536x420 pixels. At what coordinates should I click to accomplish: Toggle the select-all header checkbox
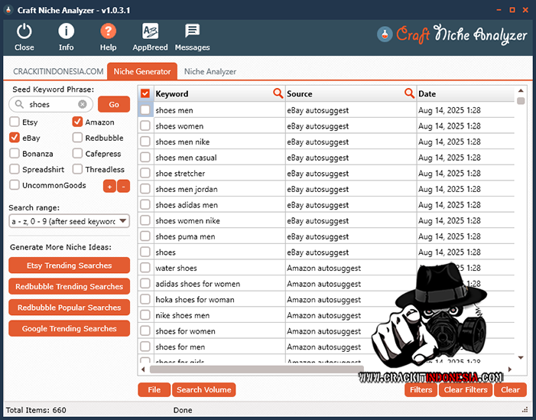tap(145, 94)
